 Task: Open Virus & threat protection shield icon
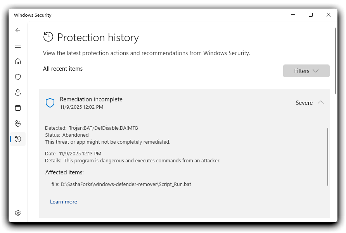point(18,77)
